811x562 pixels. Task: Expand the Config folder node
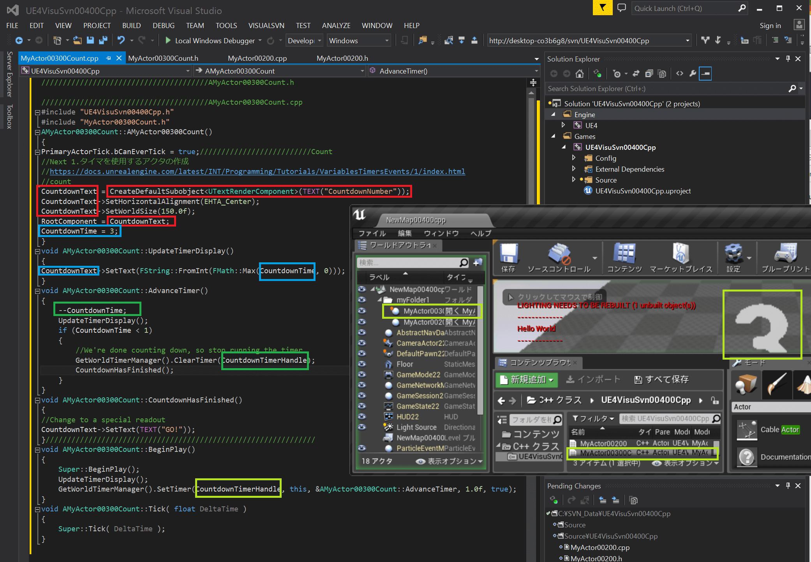tap(573, 158)
